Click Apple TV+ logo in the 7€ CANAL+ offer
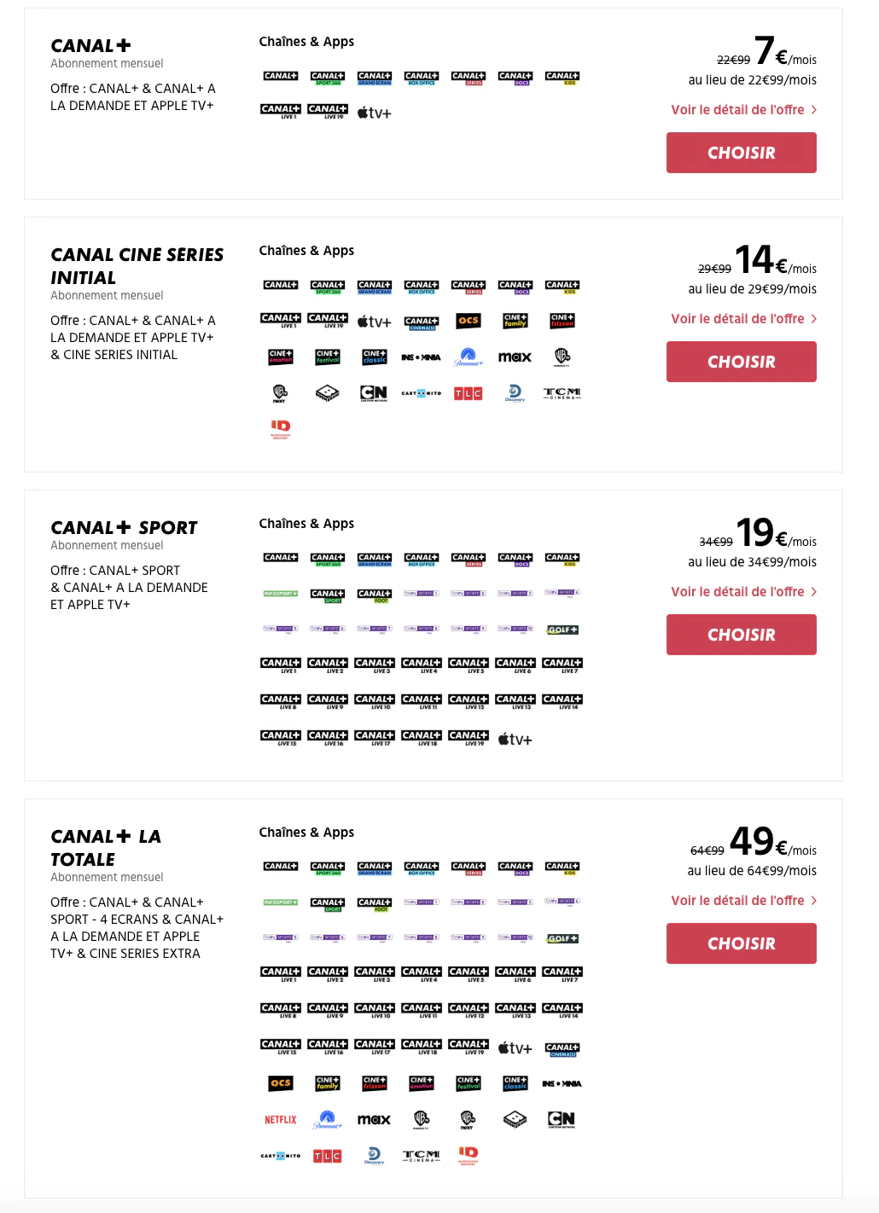 click(x=374, y=113)
